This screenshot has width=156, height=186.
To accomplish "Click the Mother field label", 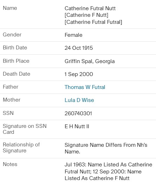I will coord(12,100).
